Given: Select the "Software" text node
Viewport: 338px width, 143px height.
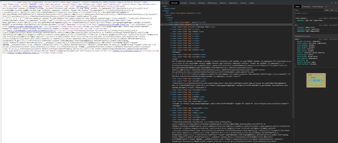Looking at the screenshot, I should [x=176, y=52].
